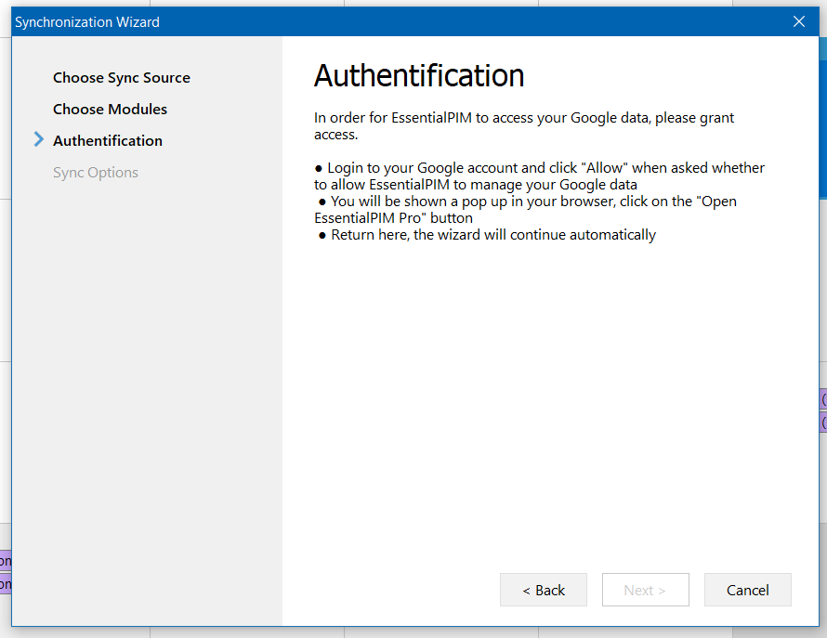This screenshot has width=827, height=638.
Task: Click the large Authentification heading
Action: pyautogui.click(x=419, y=75)
